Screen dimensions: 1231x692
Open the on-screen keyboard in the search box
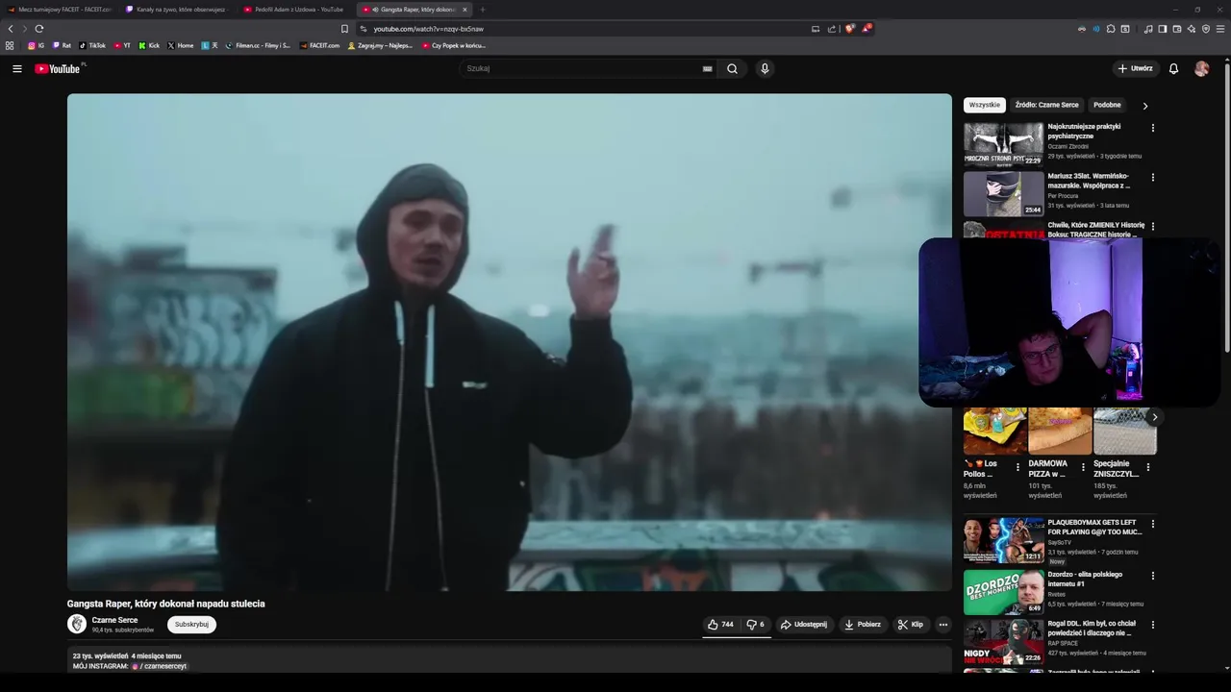pyautogui.click(x=707, y=68)
